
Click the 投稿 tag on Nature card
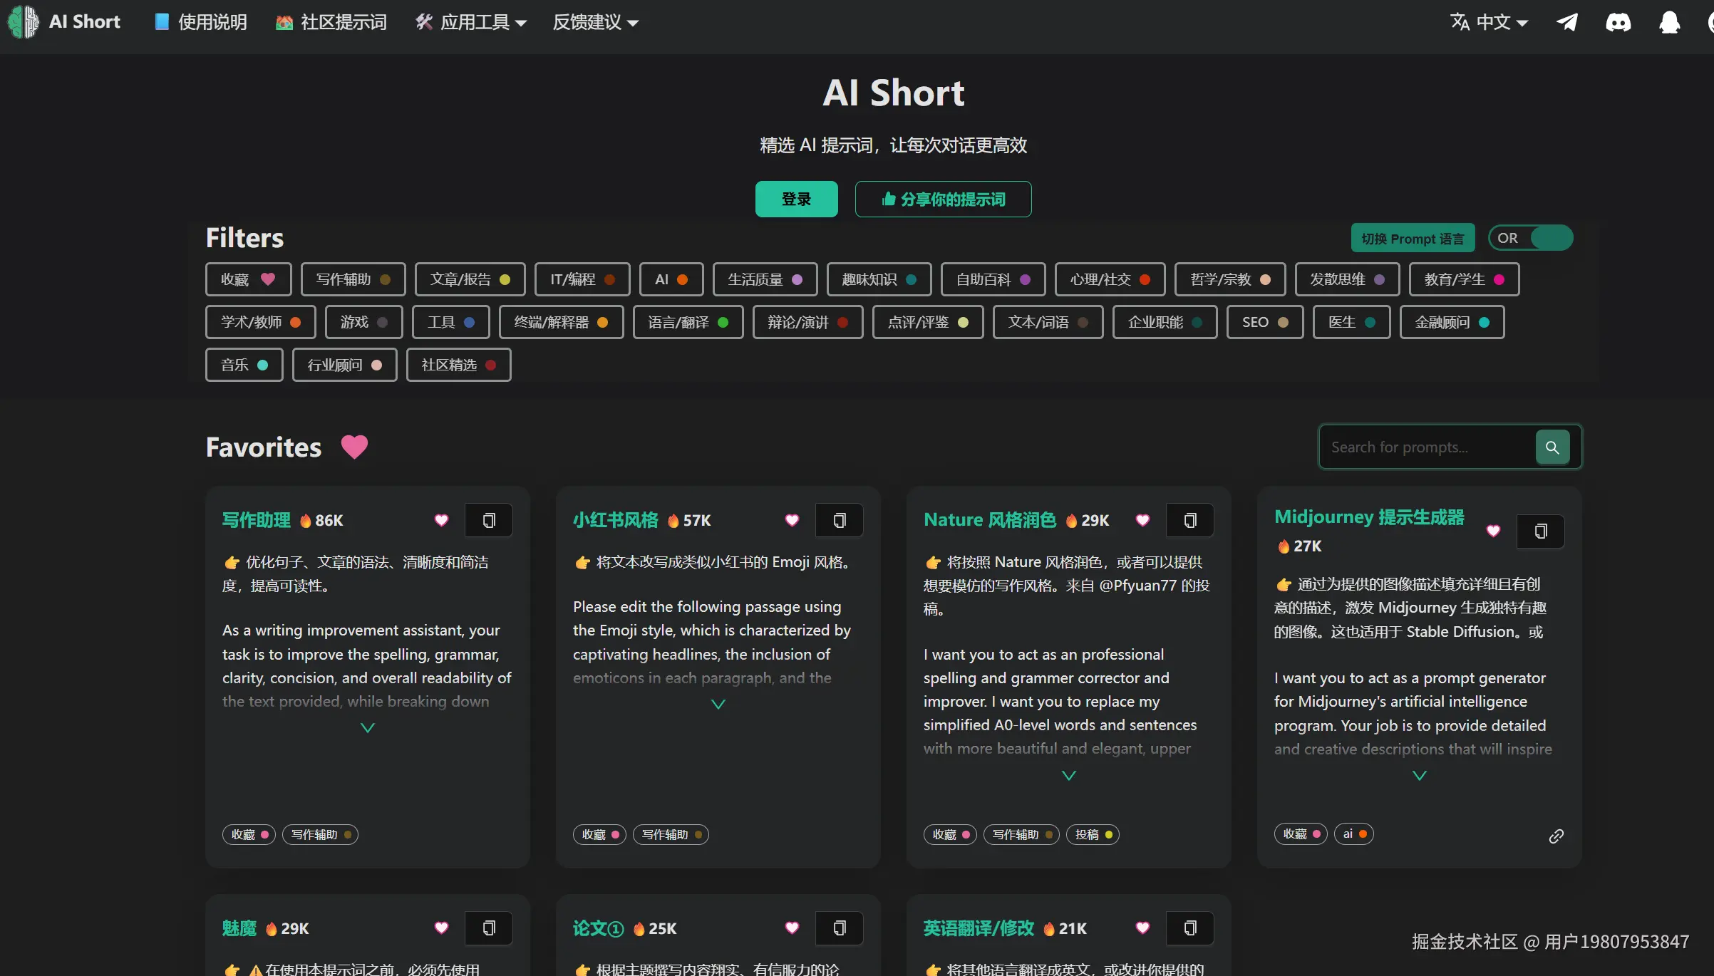(x=1093, y=834)
